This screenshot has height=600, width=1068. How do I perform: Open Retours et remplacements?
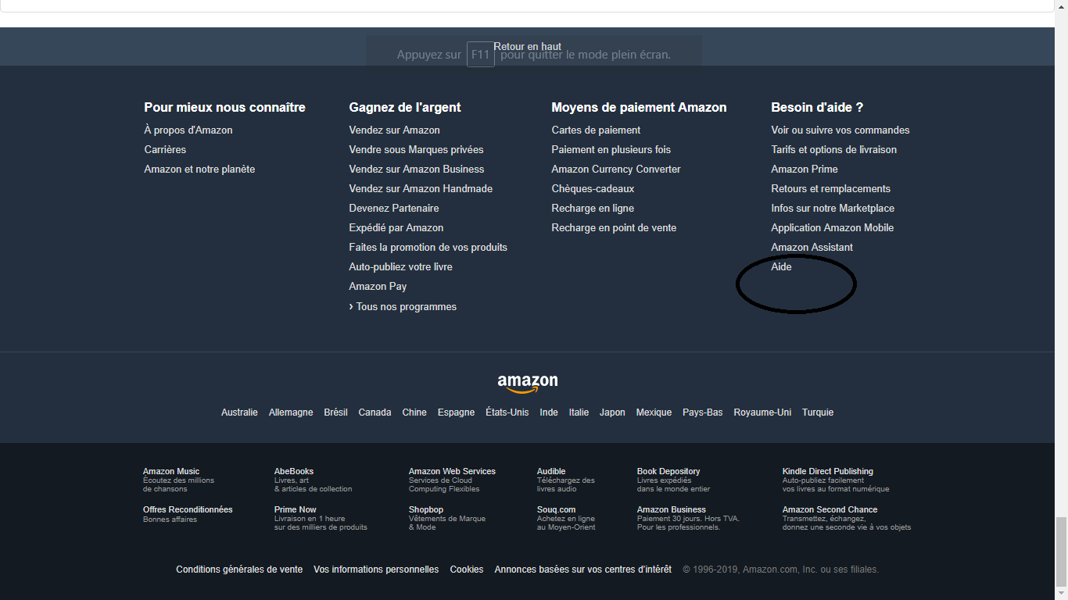point(830,189)
